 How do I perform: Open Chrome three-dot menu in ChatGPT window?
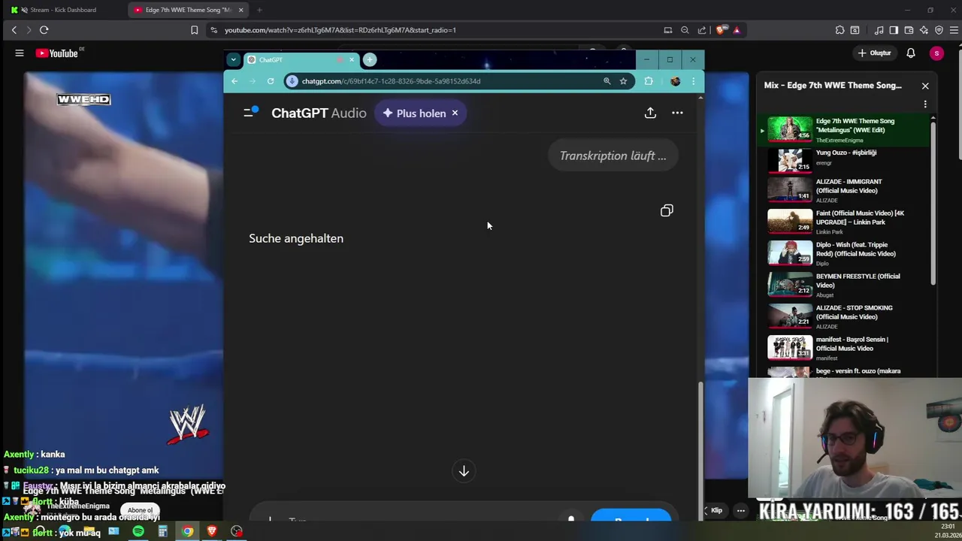point(693,81)
